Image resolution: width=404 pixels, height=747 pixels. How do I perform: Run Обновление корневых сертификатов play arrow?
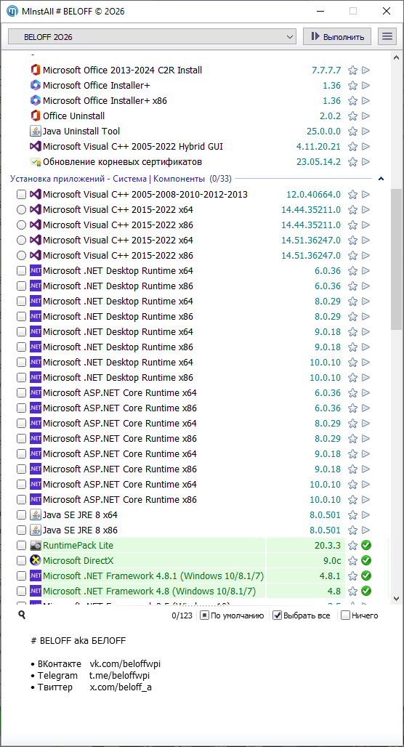(366, 162)
